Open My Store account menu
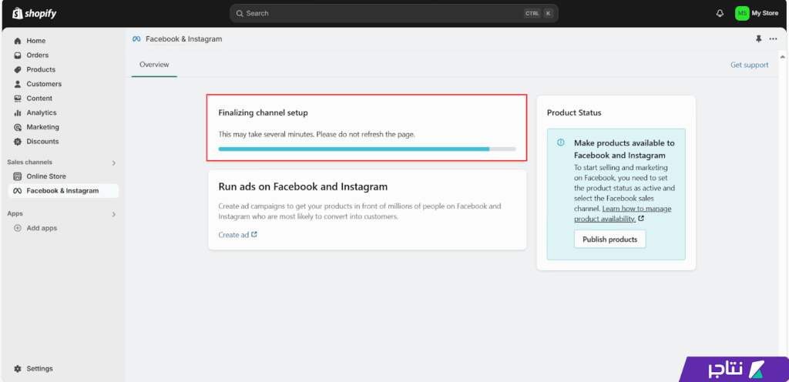The image size is (789, 382). [x=764, y=13]
